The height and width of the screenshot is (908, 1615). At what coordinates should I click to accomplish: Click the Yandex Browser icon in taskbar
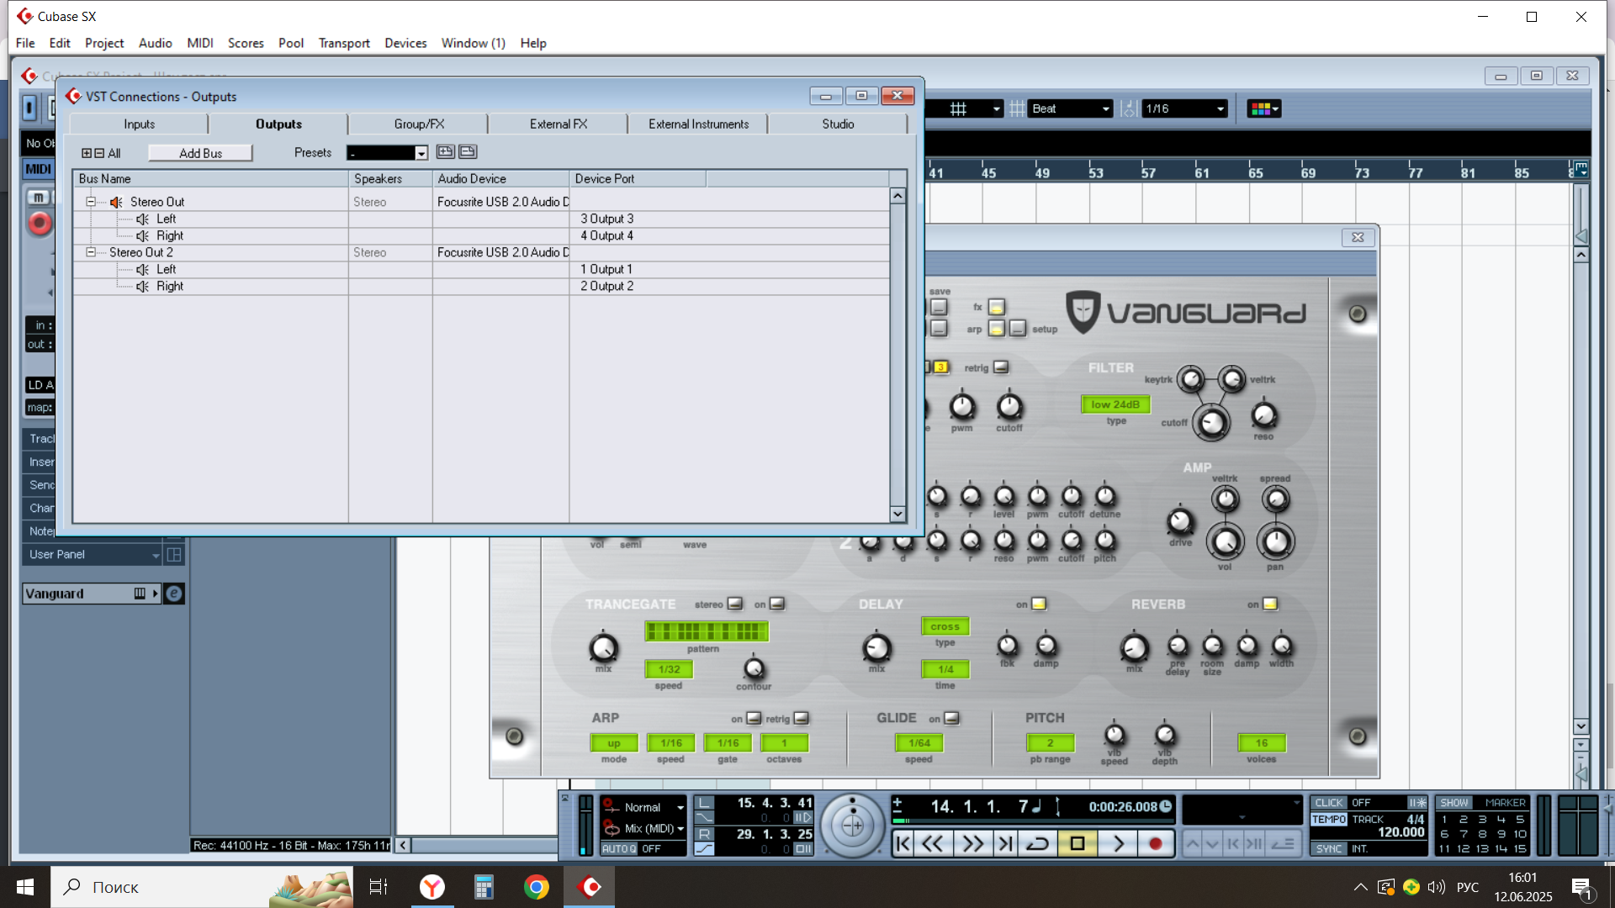click(x=432, y=887)
